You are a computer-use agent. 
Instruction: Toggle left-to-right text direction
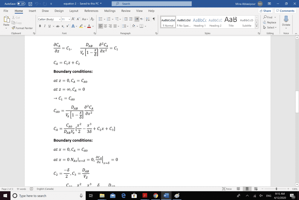137,19
